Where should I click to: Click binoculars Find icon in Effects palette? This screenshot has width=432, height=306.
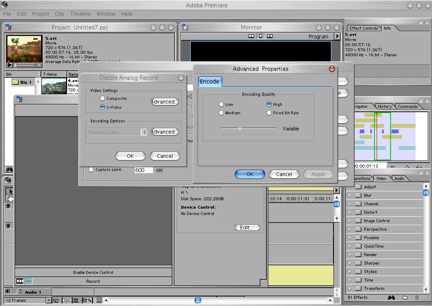click(x=391, y=298)
